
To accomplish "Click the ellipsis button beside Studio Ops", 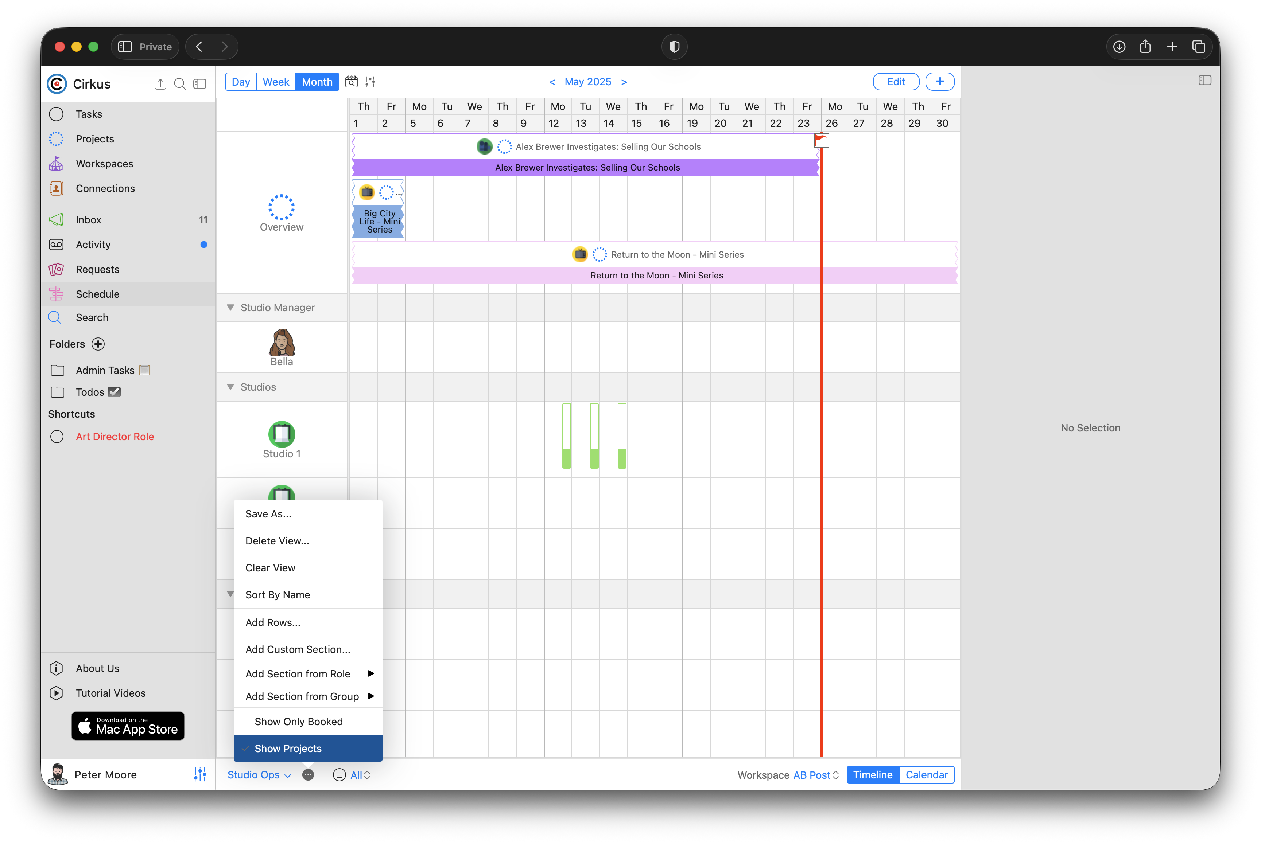I will (x=308, y=774).
